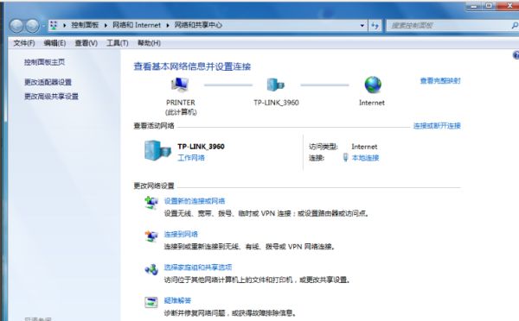Click the icon for 连接到网络
This screenshot has height=321, width=519.
[x=151, y=236]
